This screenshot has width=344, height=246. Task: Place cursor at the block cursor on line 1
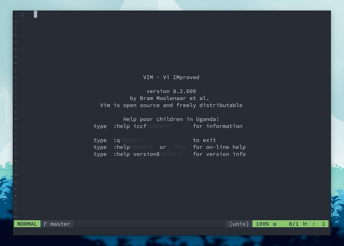coord(36,14)
